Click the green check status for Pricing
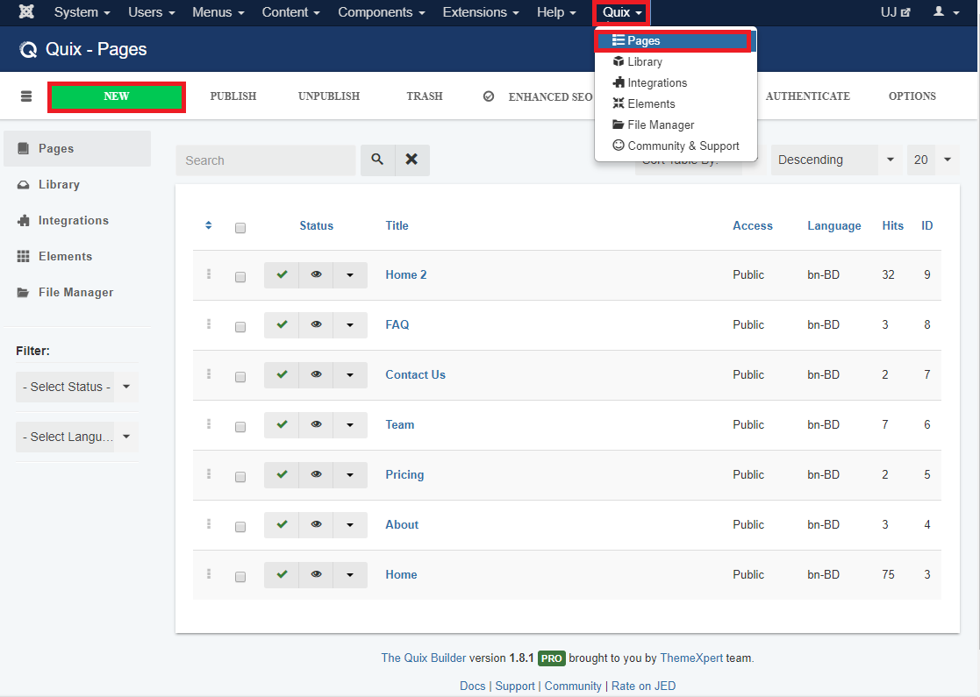The height and width of the screenshot is (697, 980). pos(282,474)
